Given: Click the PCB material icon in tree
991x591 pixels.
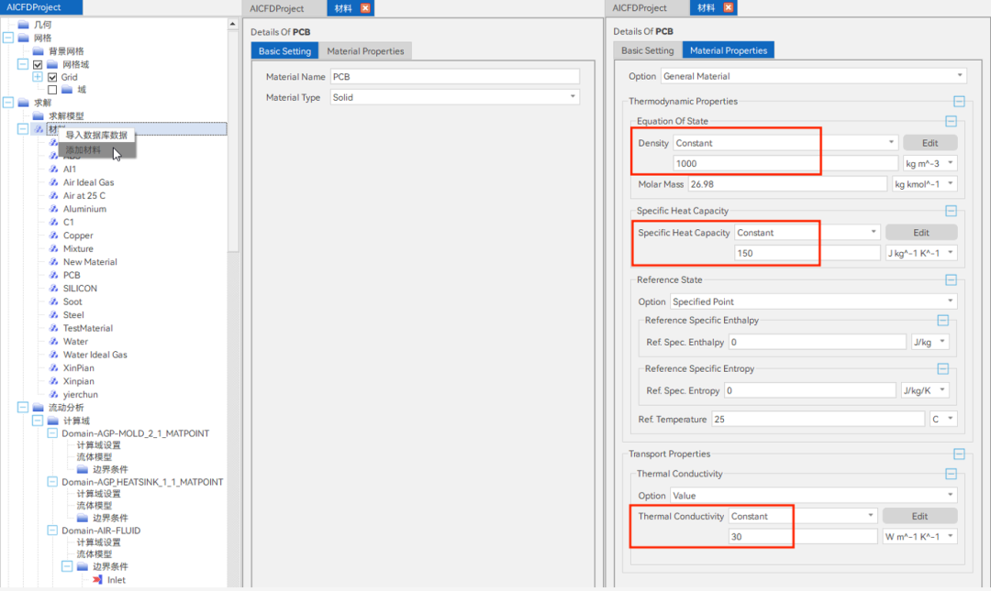Looking at the screenshot, I should tap(54, 275).
